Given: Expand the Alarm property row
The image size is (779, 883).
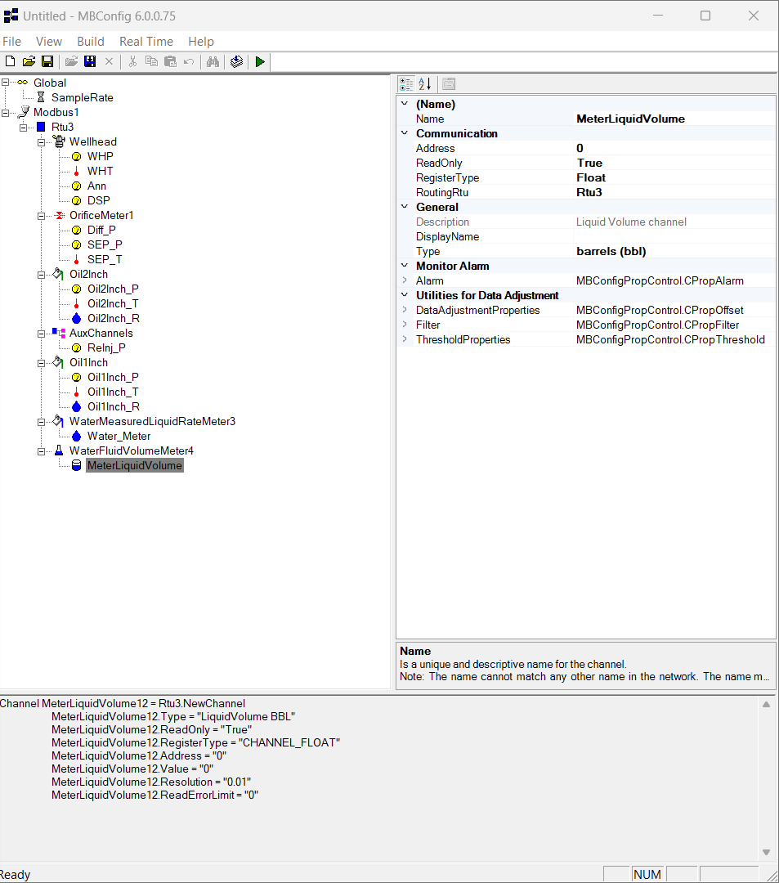Looking at the screenshot, I should [x=405, y=280].
